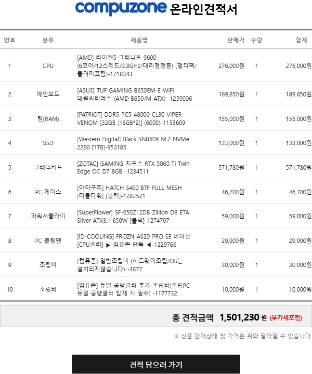The height and width of the screenshot is (374, 312).
Task: Select the 그래픽카드 category cell
Action: pyautogui.click(x=48, y=168)
